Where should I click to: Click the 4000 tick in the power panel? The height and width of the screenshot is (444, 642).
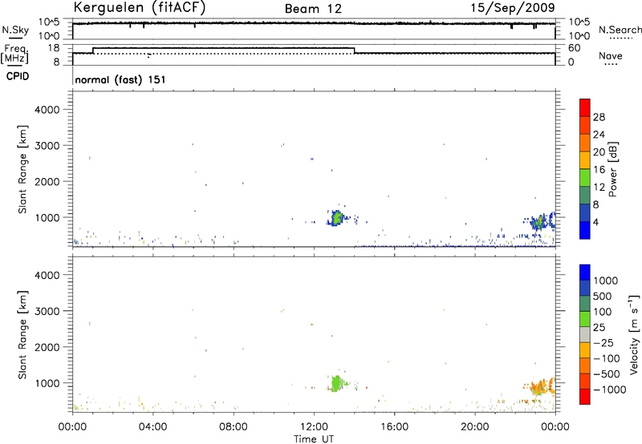pyautogui.click(x=47, y=110)
